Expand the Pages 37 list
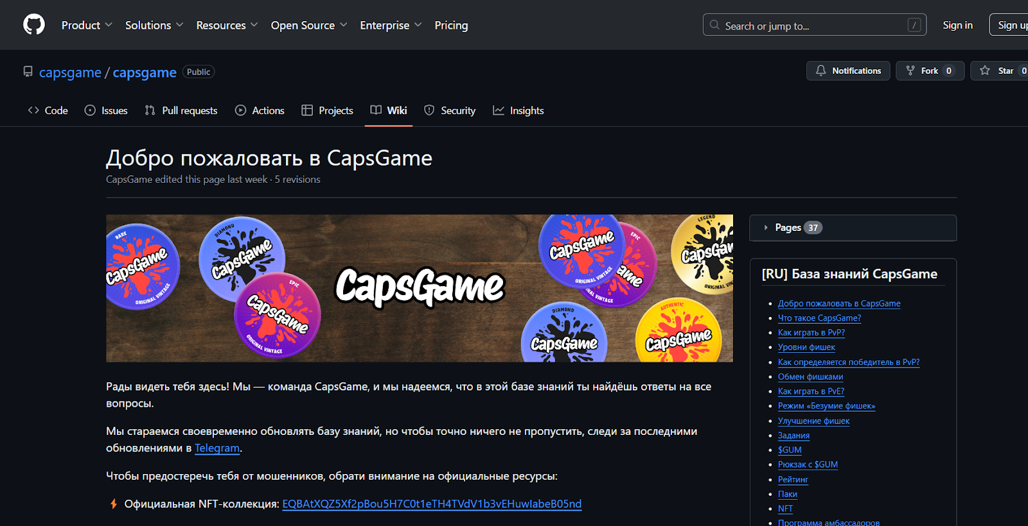This screenshot has height=526, width=1028. 853,228
